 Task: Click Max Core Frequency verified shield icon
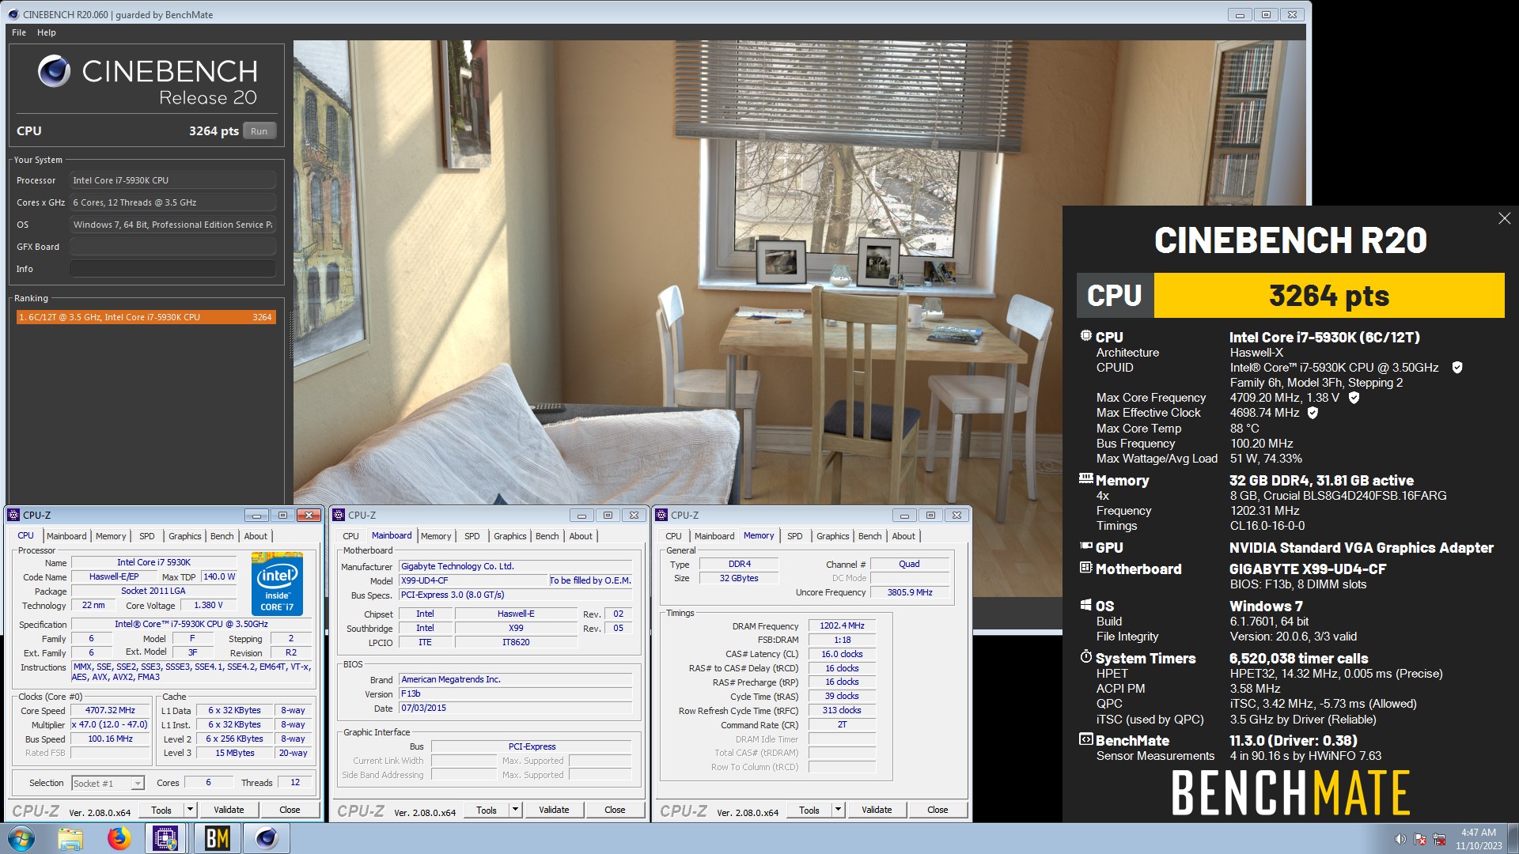(x=1354, y=398)
